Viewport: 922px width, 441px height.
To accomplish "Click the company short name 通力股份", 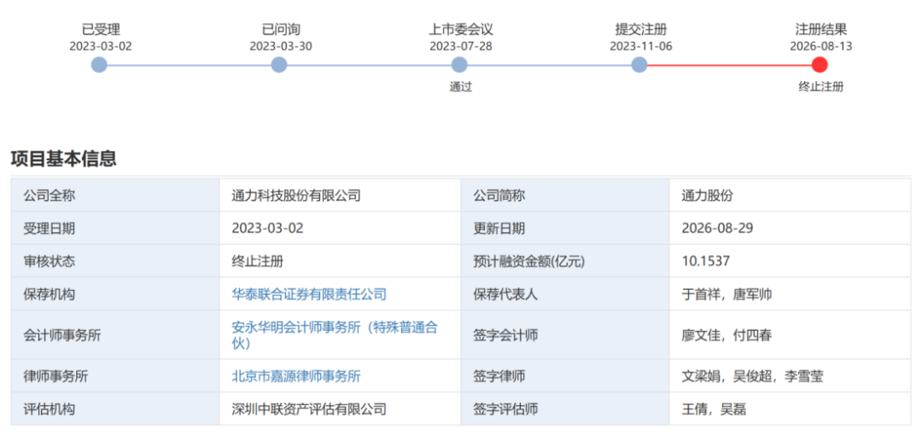I will click(x=708, y=195).
